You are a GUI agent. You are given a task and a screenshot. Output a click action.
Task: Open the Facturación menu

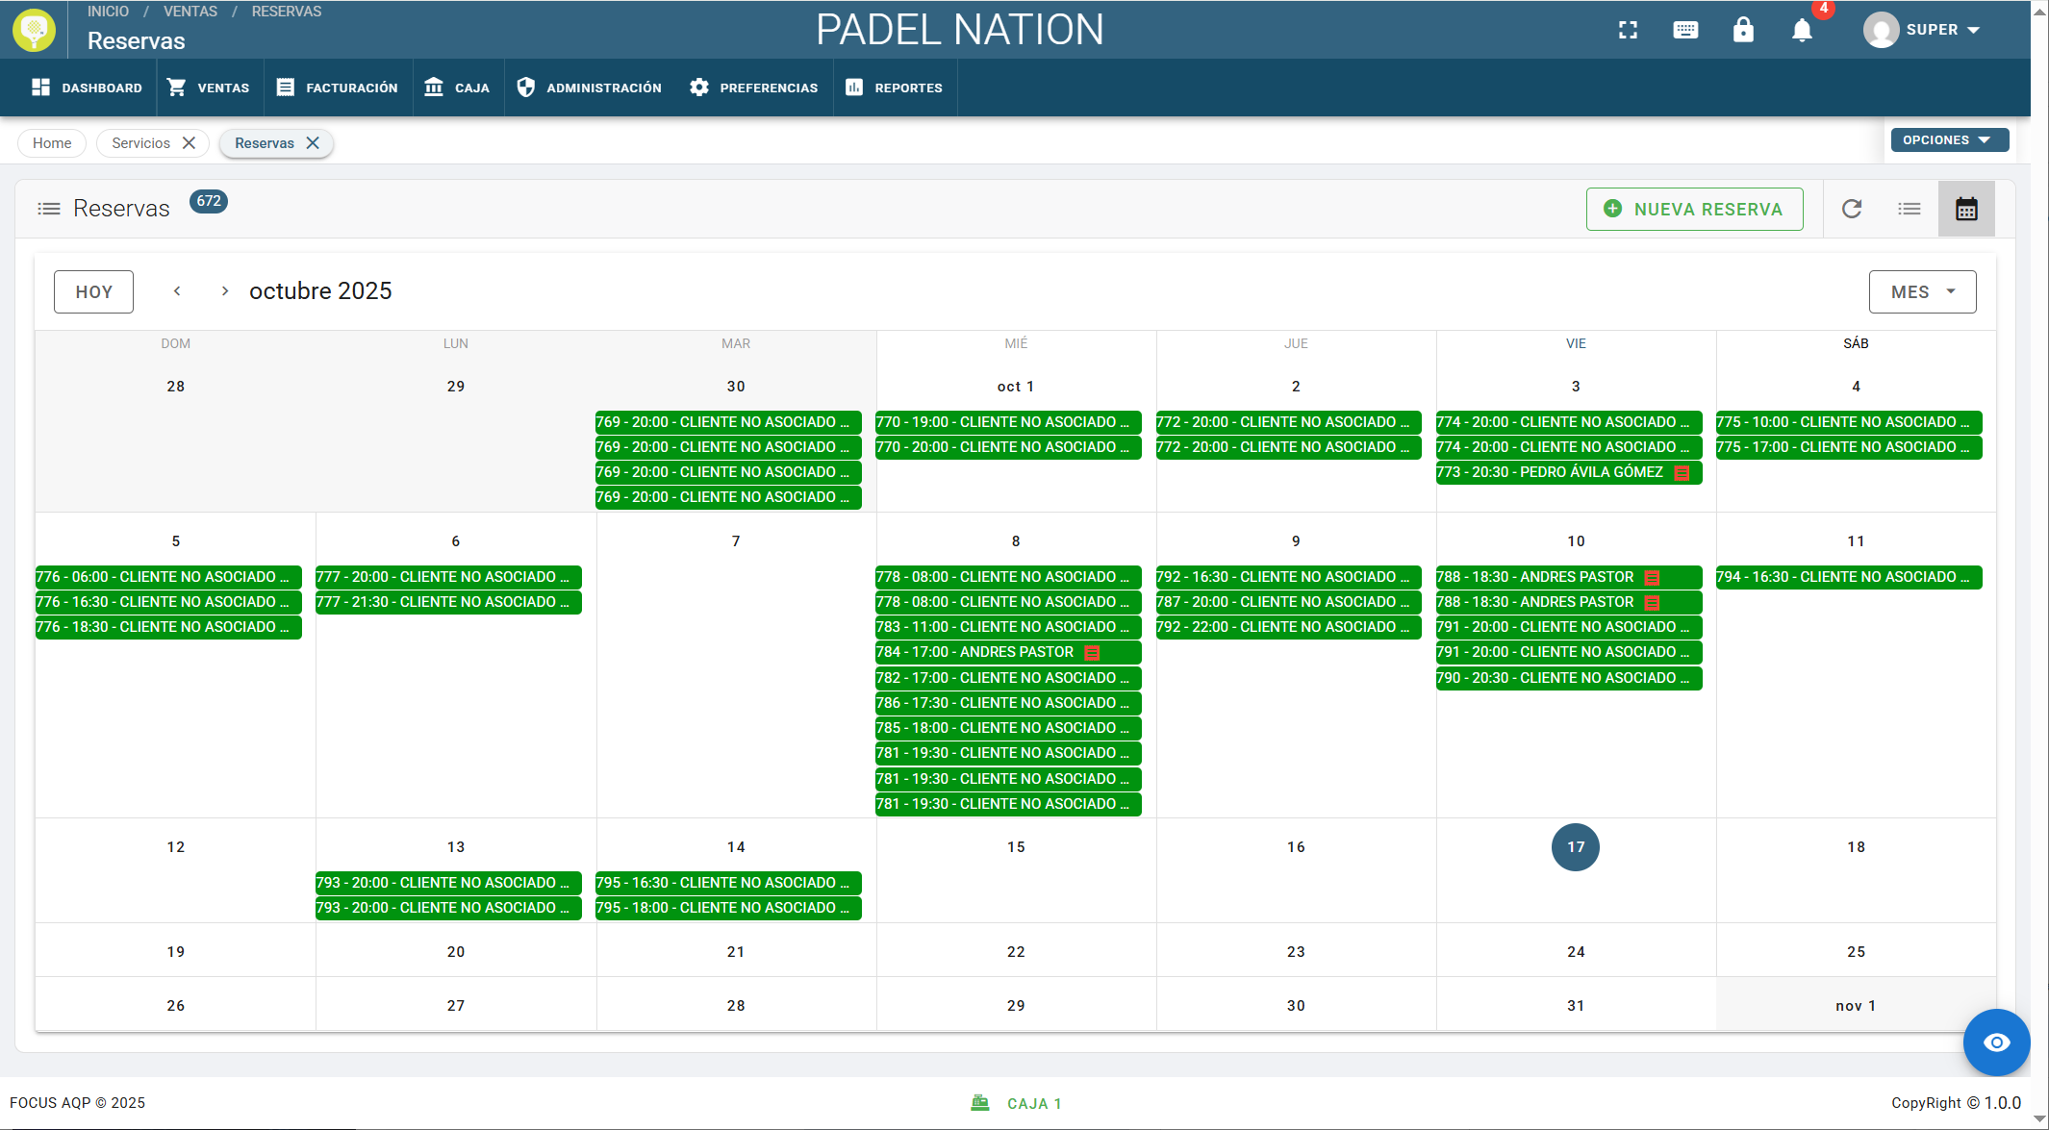point(337,88)
